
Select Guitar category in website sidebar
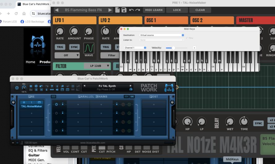[x=34, y=155]
